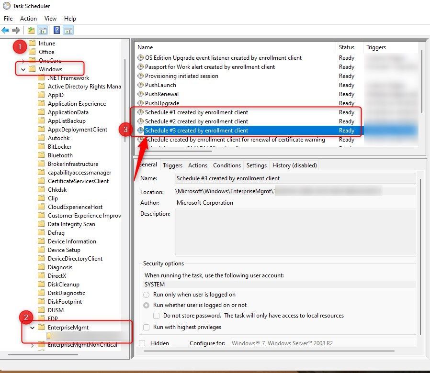Open the Configure for dropdown
Image resolution: width=430 pixels, height=373 pixels.
(x=323, y=343)
